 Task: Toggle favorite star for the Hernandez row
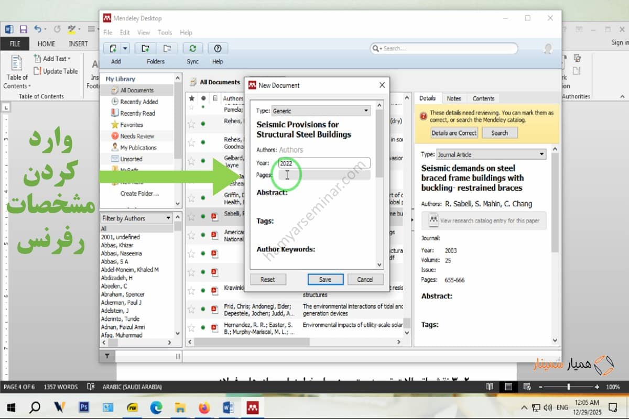(191, 328)
